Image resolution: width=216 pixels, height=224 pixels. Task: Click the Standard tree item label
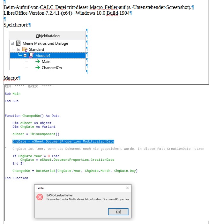36,50
